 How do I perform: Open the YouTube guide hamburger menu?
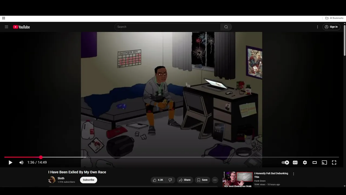pyautogui.click(x=6, y=27)
